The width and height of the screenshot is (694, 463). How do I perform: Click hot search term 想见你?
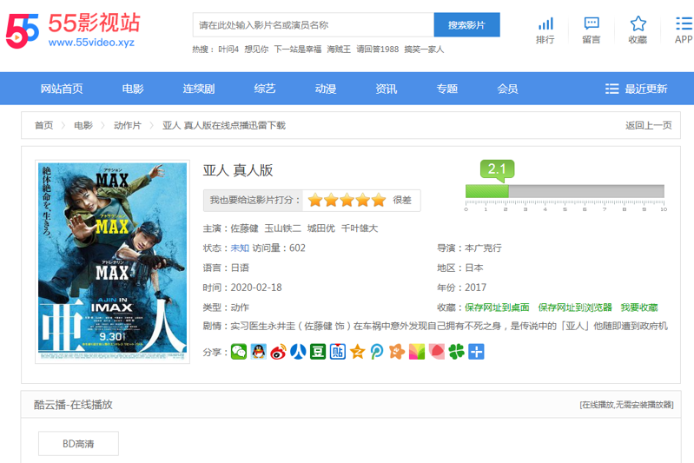256,50
